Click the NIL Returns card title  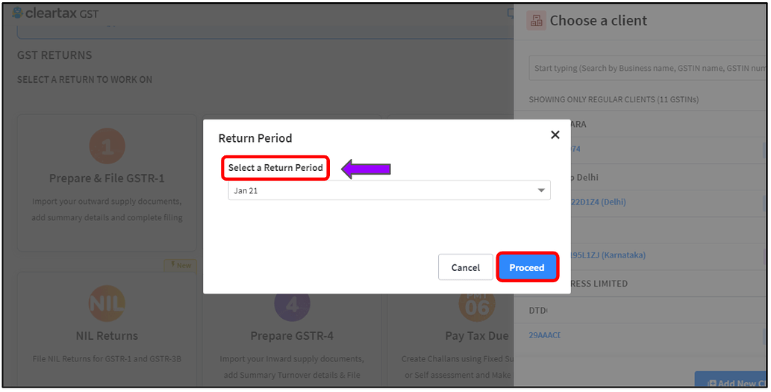pos(107,336)
